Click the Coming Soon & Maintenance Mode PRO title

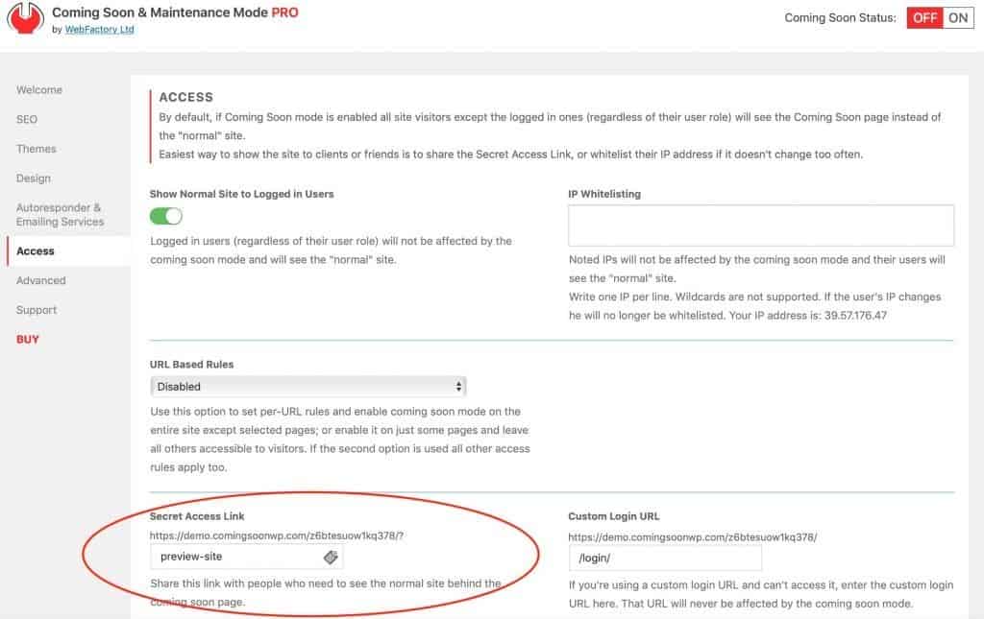175,12
